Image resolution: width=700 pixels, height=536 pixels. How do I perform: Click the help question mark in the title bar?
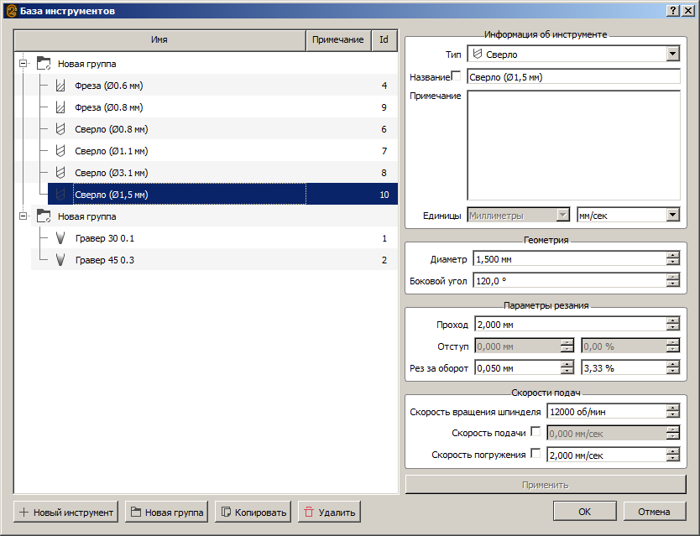(x=673, y=10)
